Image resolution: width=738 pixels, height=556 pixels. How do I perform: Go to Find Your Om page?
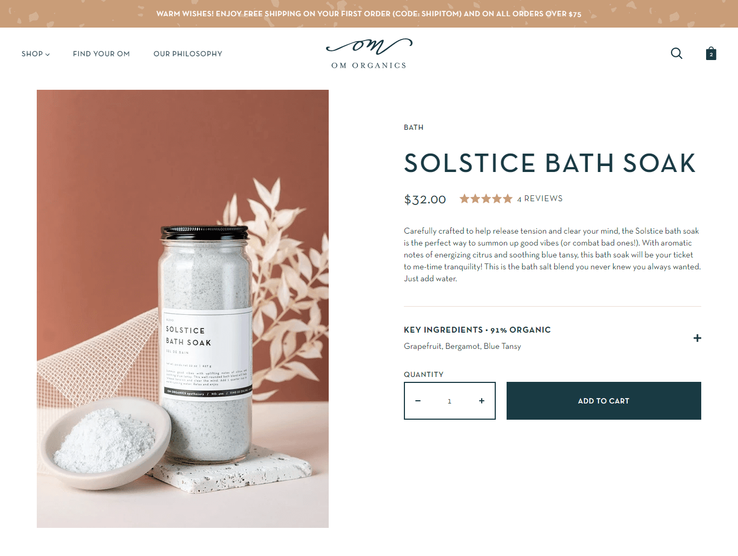101,54
